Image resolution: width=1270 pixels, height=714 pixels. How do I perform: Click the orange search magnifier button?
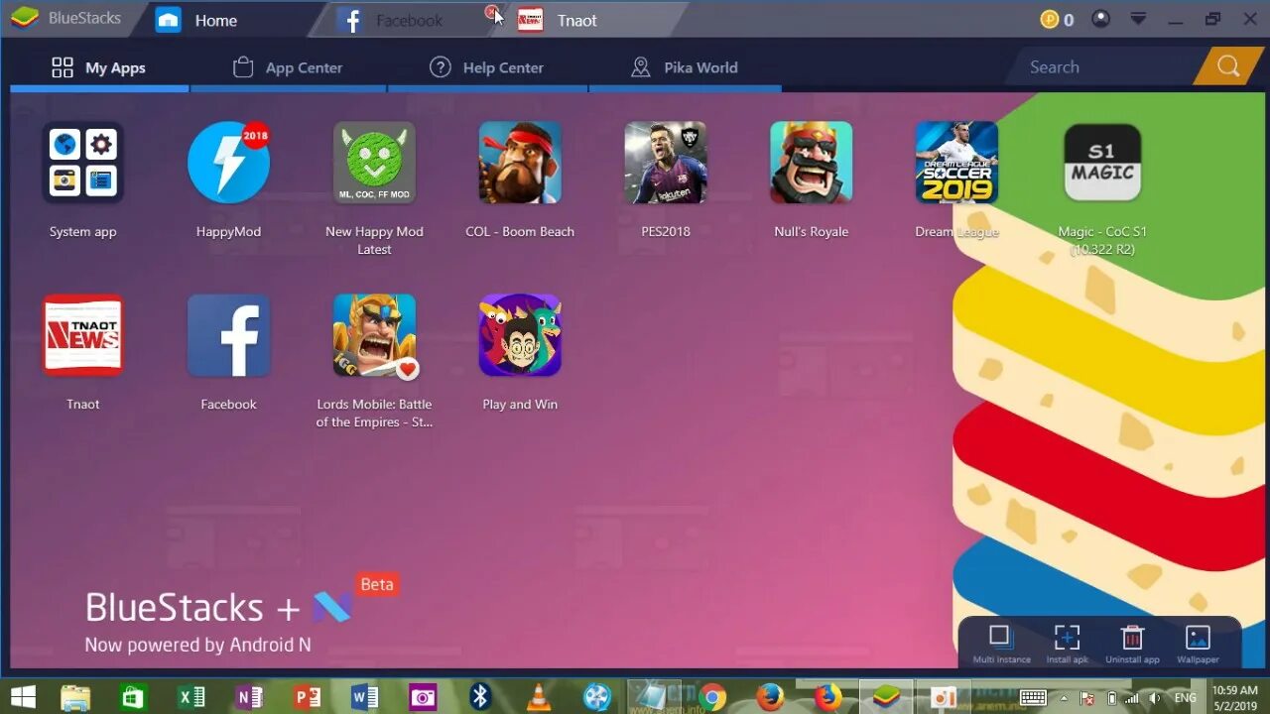[x=1227, y=66]
